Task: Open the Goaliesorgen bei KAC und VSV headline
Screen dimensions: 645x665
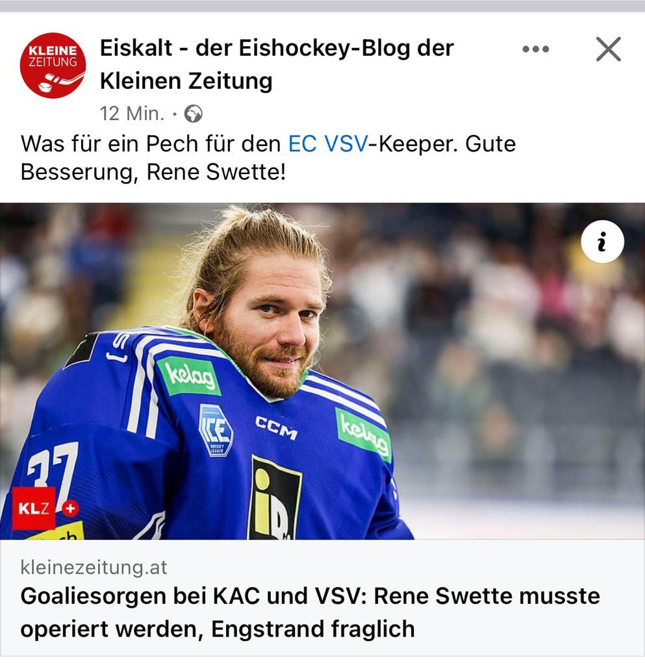Action: click(x=310, y=612)
